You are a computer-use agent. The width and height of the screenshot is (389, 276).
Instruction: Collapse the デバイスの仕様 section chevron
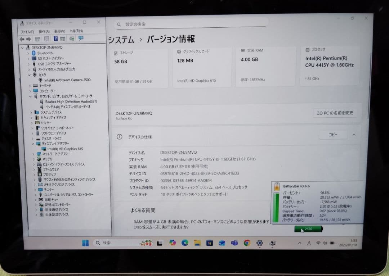[x=354, y=135]
